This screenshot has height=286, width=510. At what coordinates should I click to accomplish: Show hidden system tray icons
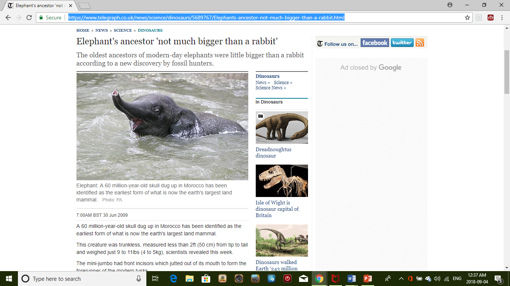click(x=401, y=279)
